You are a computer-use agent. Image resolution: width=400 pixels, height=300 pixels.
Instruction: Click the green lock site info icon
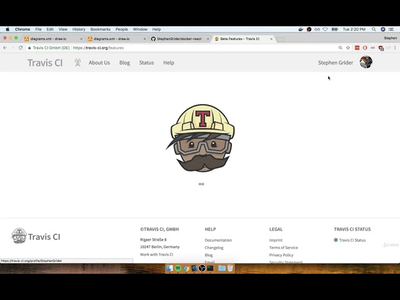29,47
